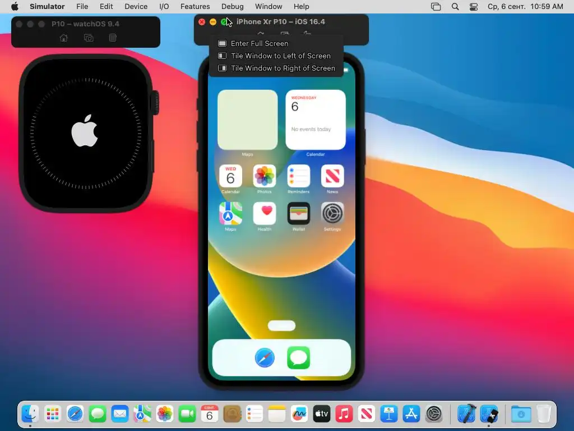Image resolution: width=574 pixels, height=431 pixels.
Task: Open the Wallet app on iPhone
Action: [x=299, y=213]
